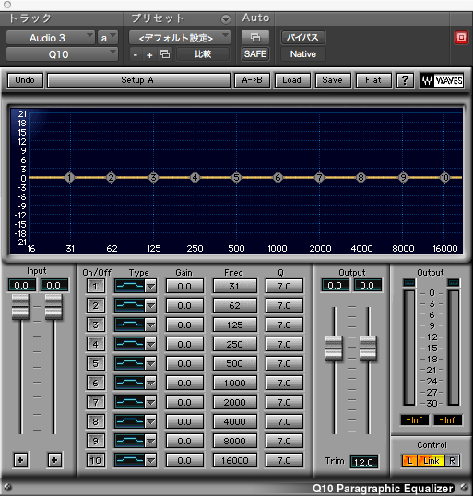The image size is (473, 496).
Task: Toggle band 1 on/off button
Action: click(x=95, y=287)
